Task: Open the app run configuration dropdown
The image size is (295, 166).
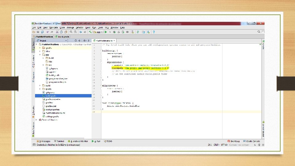Action: [x=98, y=32]
